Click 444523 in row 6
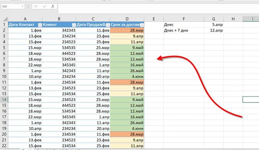This screenshot has width=259, height=150. point(59,53)
